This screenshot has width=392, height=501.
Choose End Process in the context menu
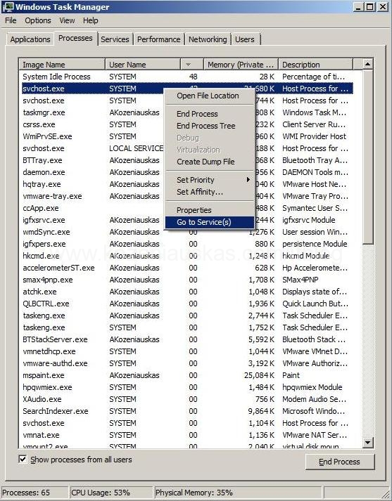(x=210, y=114)
